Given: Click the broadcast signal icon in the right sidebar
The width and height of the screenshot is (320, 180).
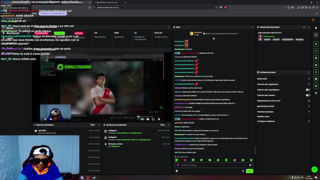Looking at the screenshot, I should [316, 72].
